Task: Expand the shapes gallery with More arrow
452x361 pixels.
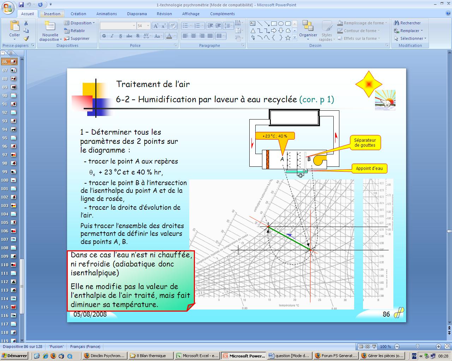Action: click(295, 38)
